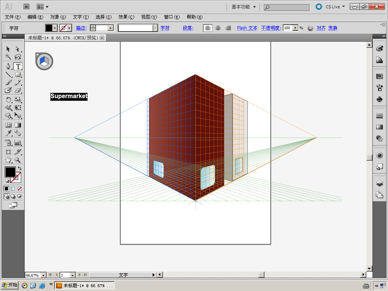Click the 不透明度 opacity link
The height and width of the screenshot is (291, 388).
click(x=271, y=28)
